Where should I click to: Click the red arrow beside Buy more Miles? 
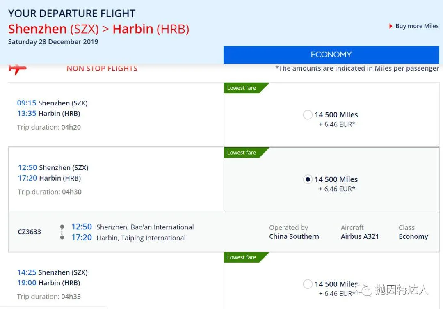[x=391, y=26]
